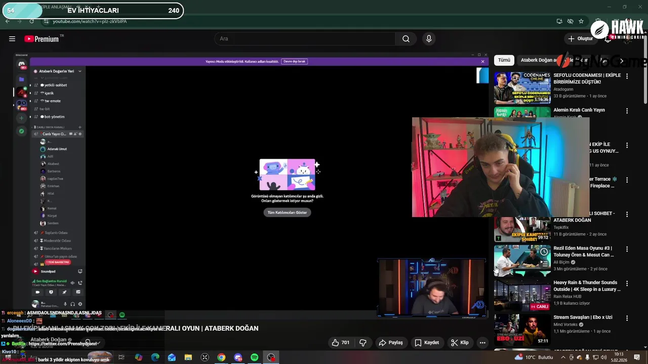Open the Tepkiflix sohbet video thumbnail

tap(522, 230)
